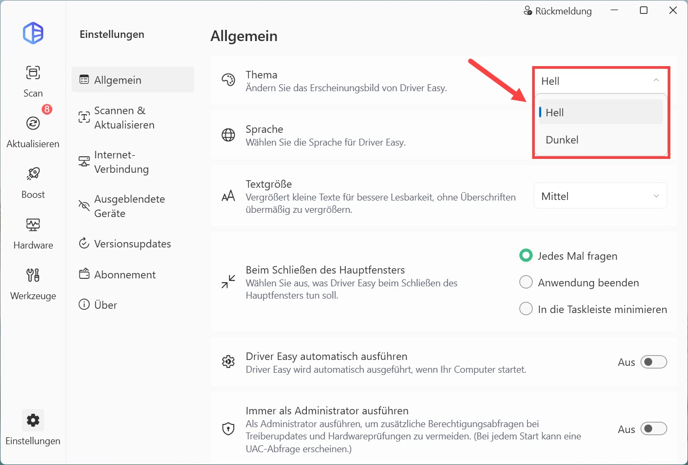Open Versionsupdates settings

[133, 244]
